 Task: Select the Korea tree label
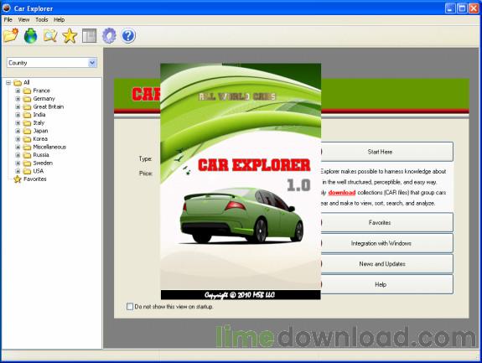pos(40,139)
